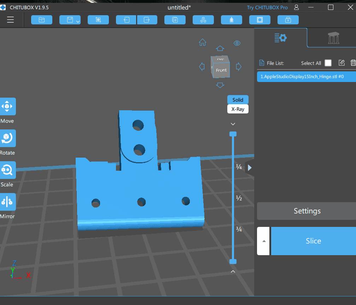Reset view with the home icon
The image size is (356, 305).
tap(203, 43)
